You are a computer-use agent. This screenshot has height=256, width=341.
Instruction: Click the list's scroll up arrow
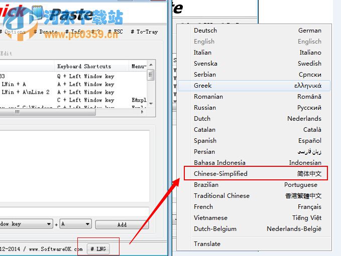[151, 65]
